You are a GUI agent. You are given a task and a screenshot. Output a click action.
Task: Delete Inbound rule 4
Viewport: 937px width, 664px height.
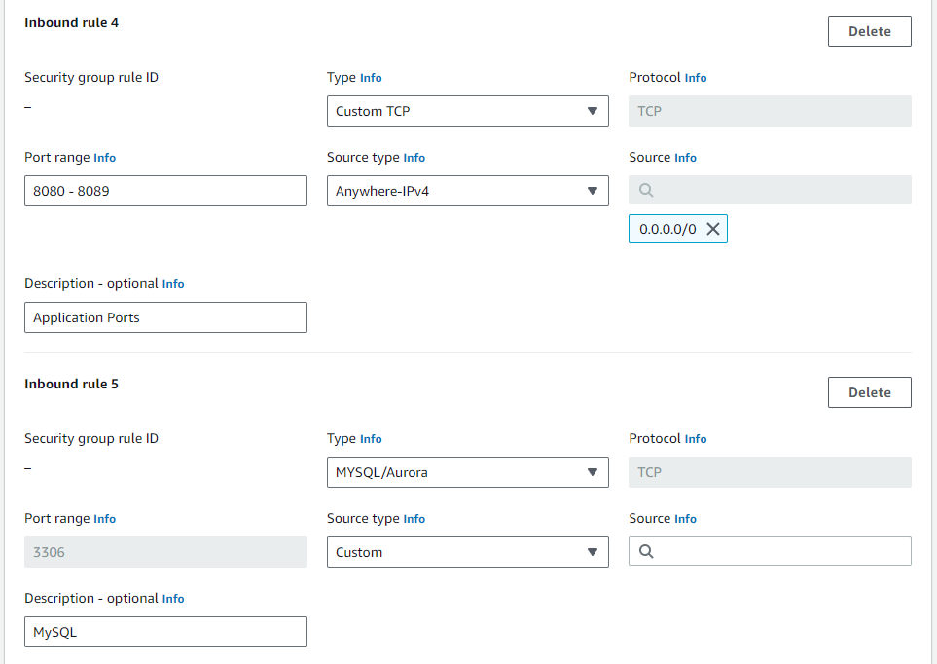pyautogui.click(x=869, y=31)
